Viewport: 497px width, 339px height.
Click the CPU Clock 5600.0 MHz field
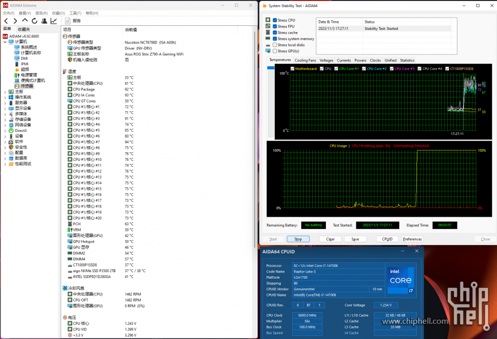(307, 315)
